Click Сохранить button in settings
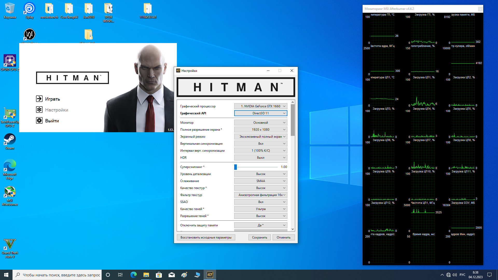Image resolution: width=498 pixels, height=280 pixels. coord(259,237)
